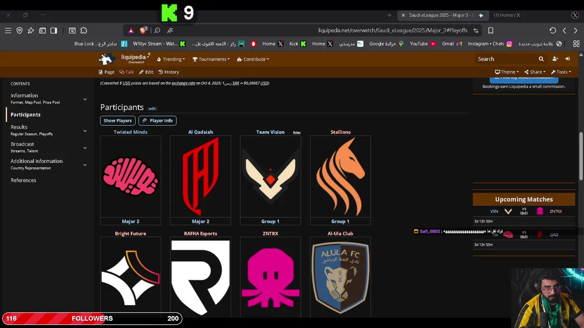
Task: Click the Player Info button
Action: coord(157,121)
